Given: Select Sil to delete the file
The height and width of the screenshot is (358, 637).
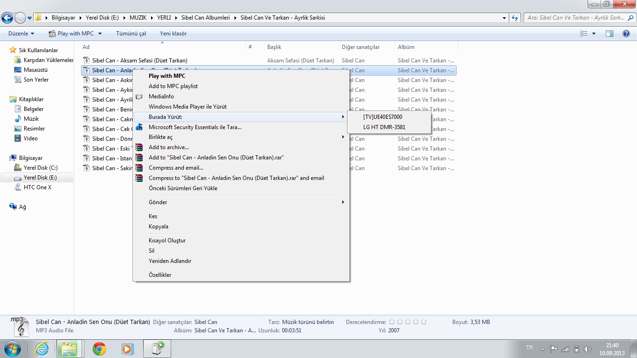Looking at the screenshot, I should pos(152,251).
